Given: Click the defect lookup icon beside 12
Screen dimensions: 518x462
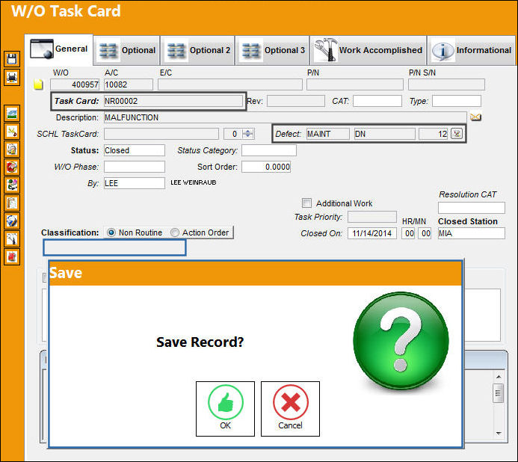Looking at the screenshot, I should [457, 134].
